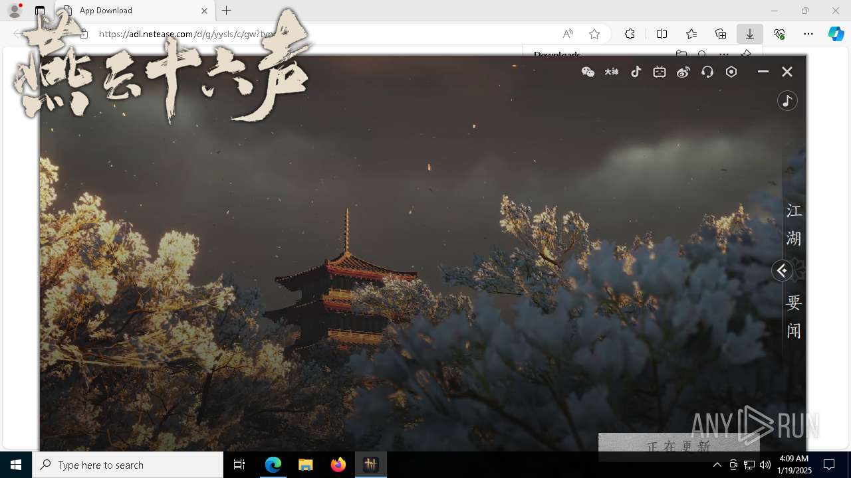Open Browser Essentials heart icon
Screen dimensions: 851x478
click(779, 34)
